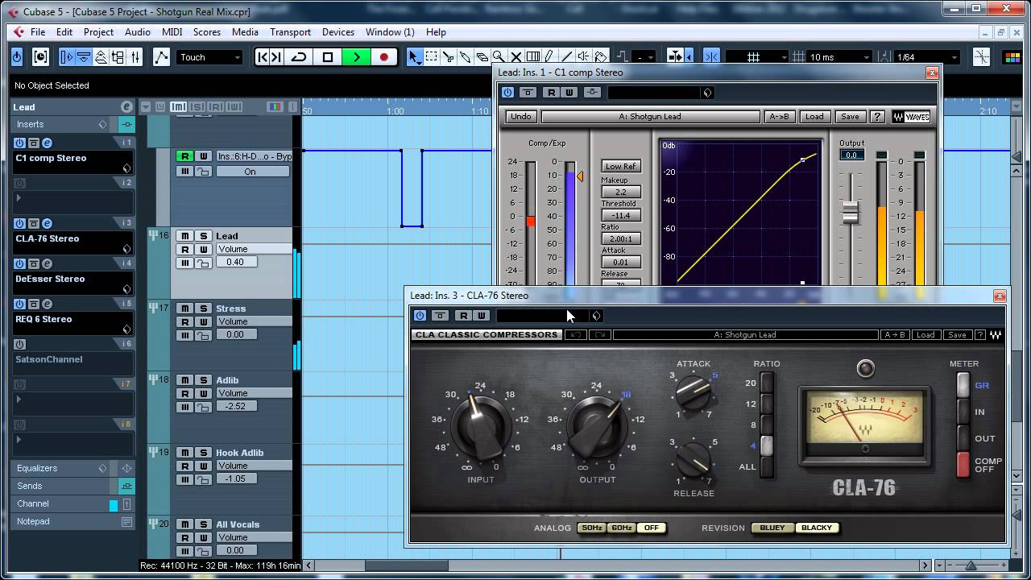Screen dimensions: 1031x580
Task: Click the Threshold value field -11.4
Action: pos(621,216)
